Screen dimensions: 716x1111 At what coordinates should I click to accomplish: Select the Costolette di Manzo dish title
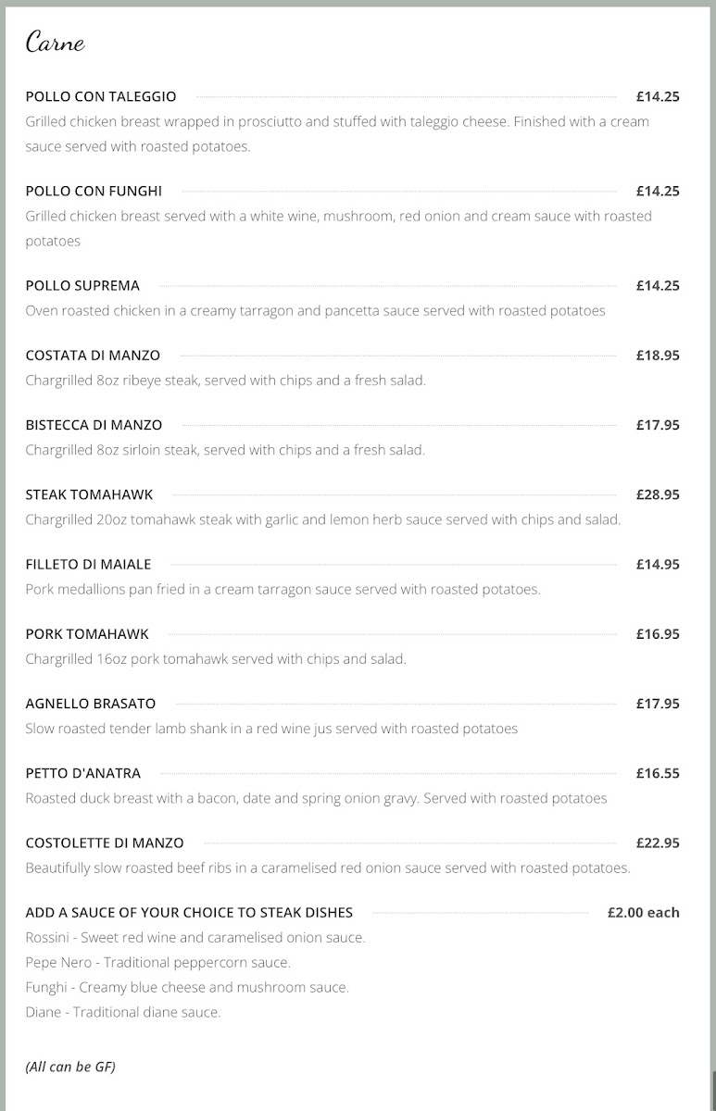click(105, 843)
